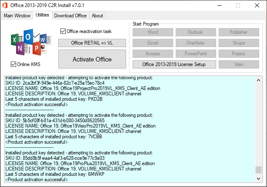Click the log scrollbar up arrow
The width and height of the screenshot is (267, 187).
click(x=258, y=80)
